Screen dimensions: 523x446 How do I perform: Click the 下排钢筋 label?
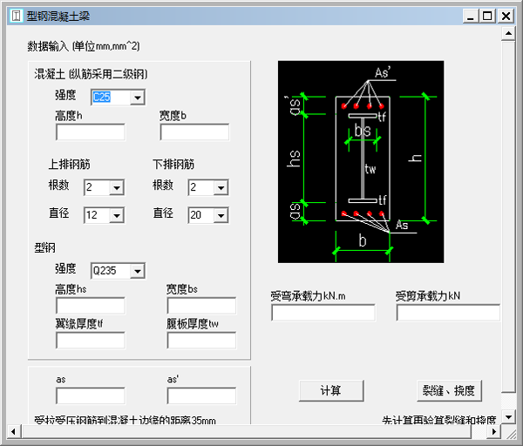coord(173,165)
